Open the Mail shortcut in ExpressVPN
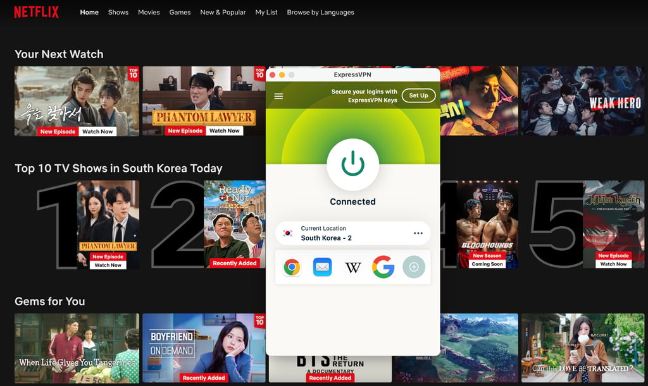The image size is (648, 386). [322, 267]
